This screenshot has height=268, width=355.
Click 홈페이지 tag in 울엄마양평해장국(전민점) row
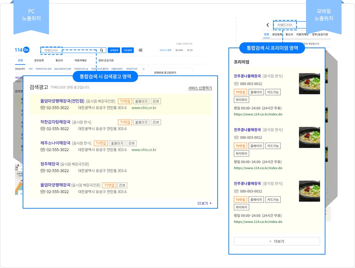(141, 101)
